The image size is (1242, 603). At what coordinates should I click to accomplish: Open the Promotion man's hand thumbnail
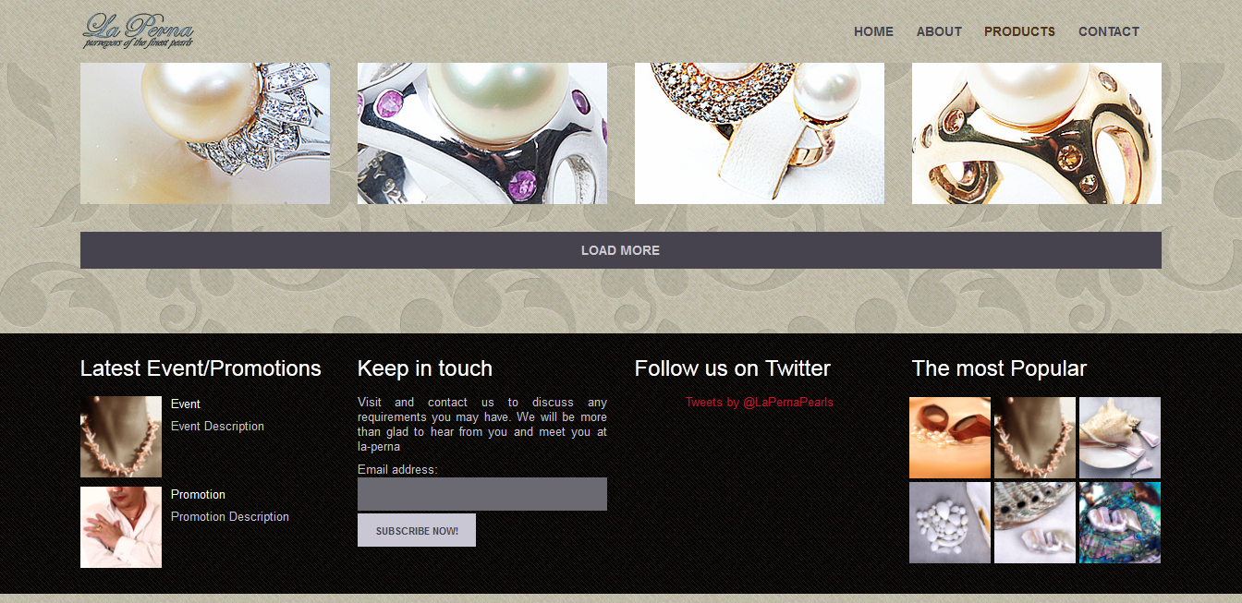[121, 527]
